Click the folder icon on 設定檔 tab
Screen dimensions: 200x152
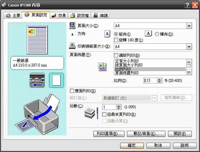click(x=73, y=15)
